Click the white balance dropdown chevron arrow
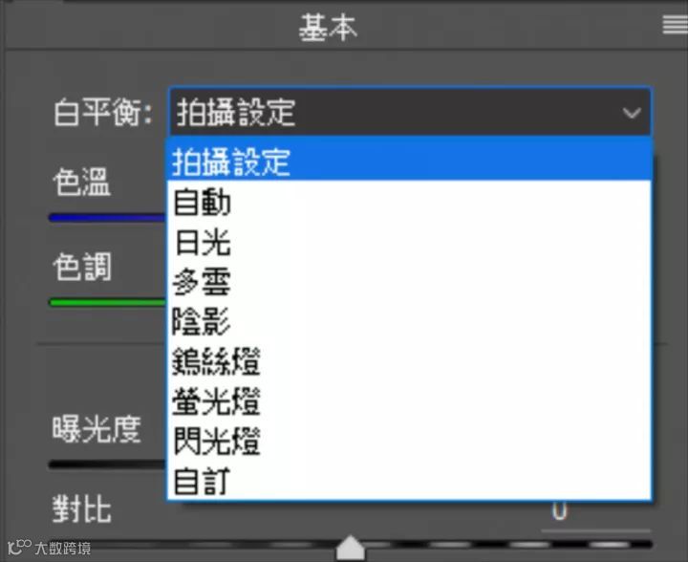This screenshot has width=688, height=562. (x=632, y=113)
